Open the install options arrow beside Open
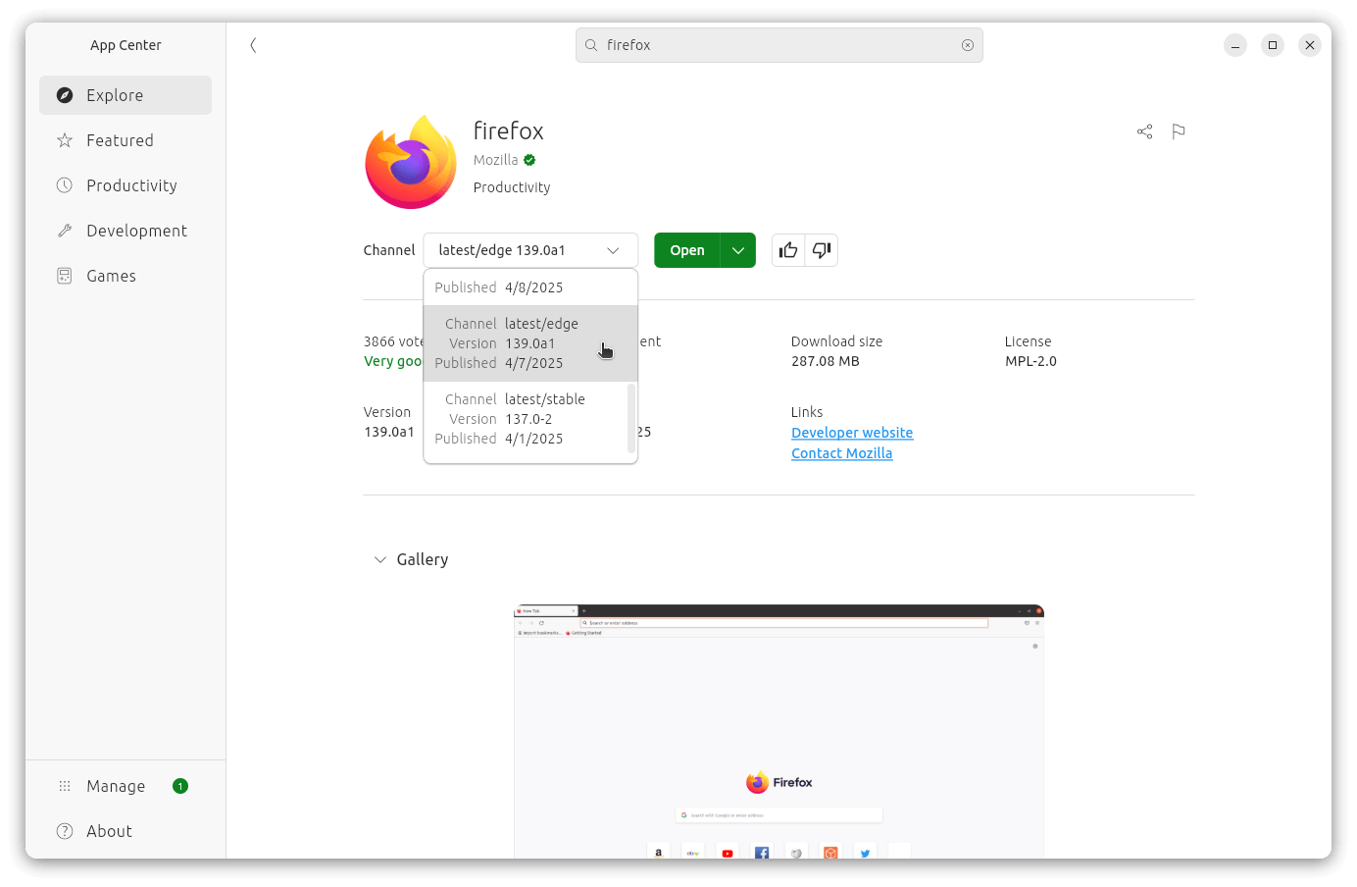The height and width of the screenshot is (887, 1357). (737, 250)
